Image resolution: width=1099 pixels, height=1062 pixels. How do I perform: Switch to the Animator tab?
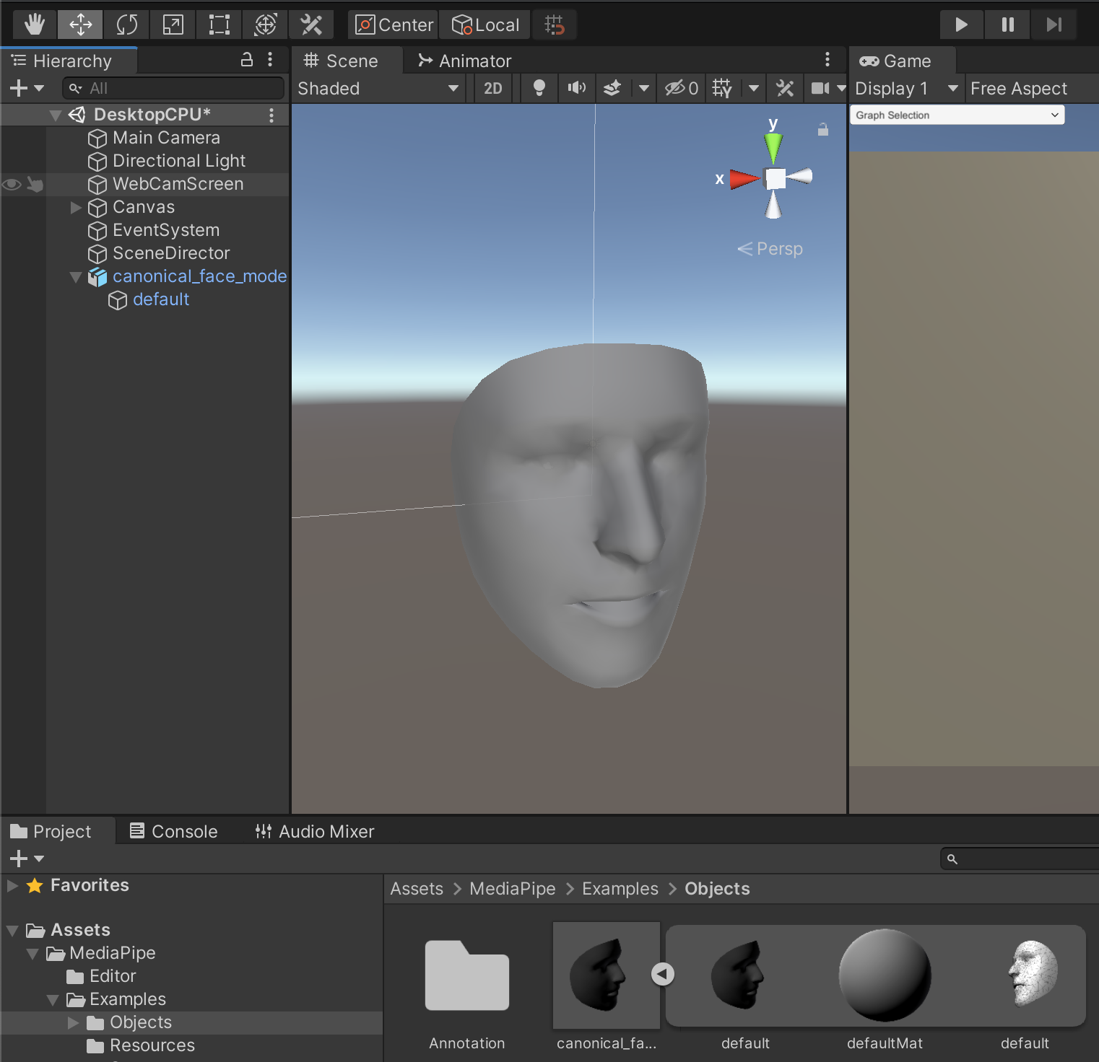pyautogui.click(x=465, y=61)
